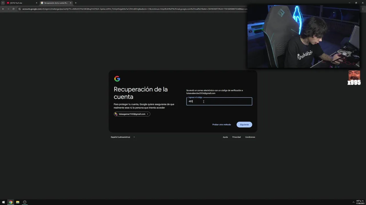Open File Explorer from the taskbar

pyautogui.click(x=18, y=202)
